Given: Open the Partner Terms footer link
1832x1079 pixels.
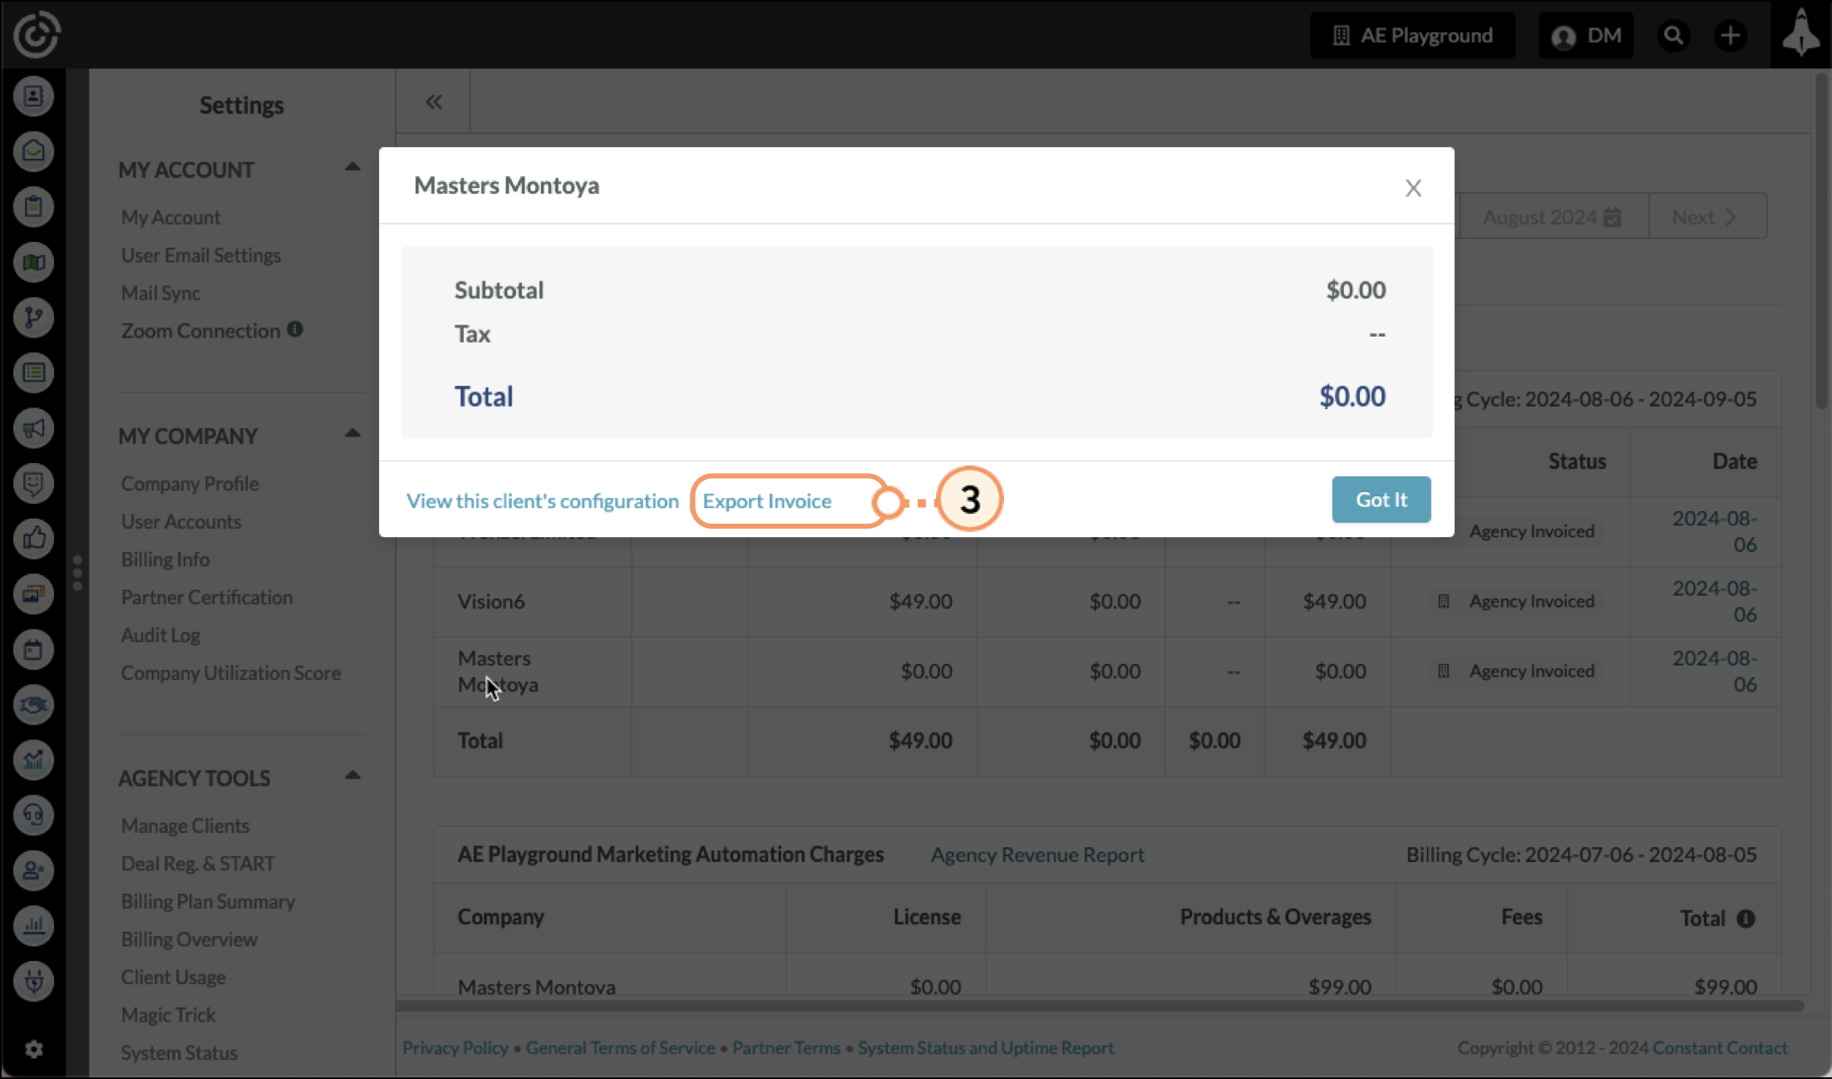Looking at the screenshot, I should (786, 1047).
